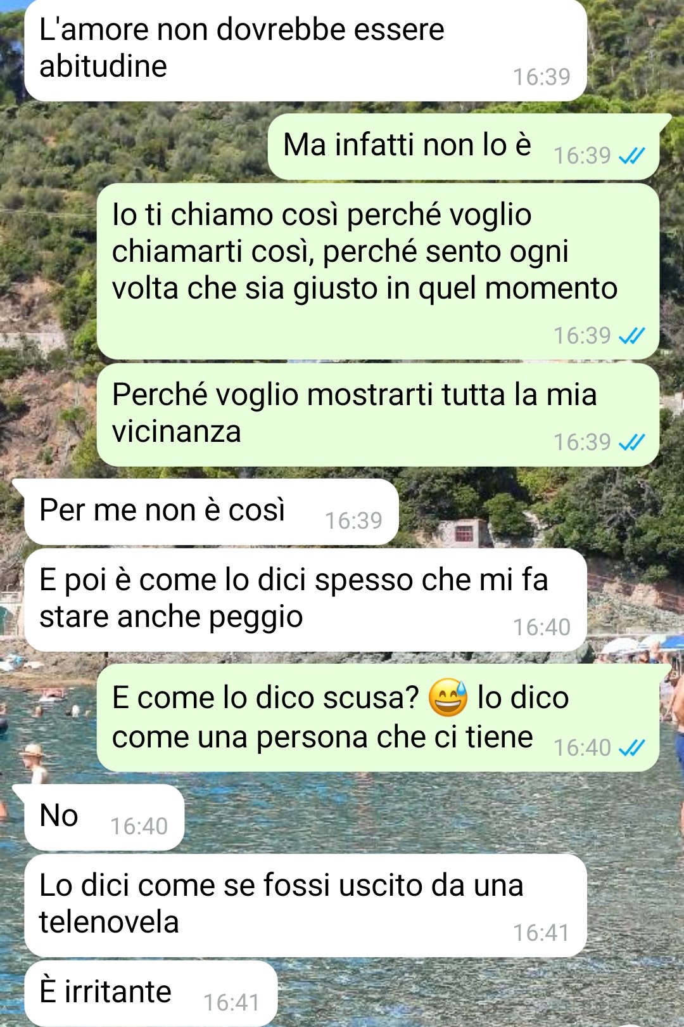The width and height of the screenshot is (684, 1027).
Task: Select the short 'No' reply bubble
Action: point(104,818)
